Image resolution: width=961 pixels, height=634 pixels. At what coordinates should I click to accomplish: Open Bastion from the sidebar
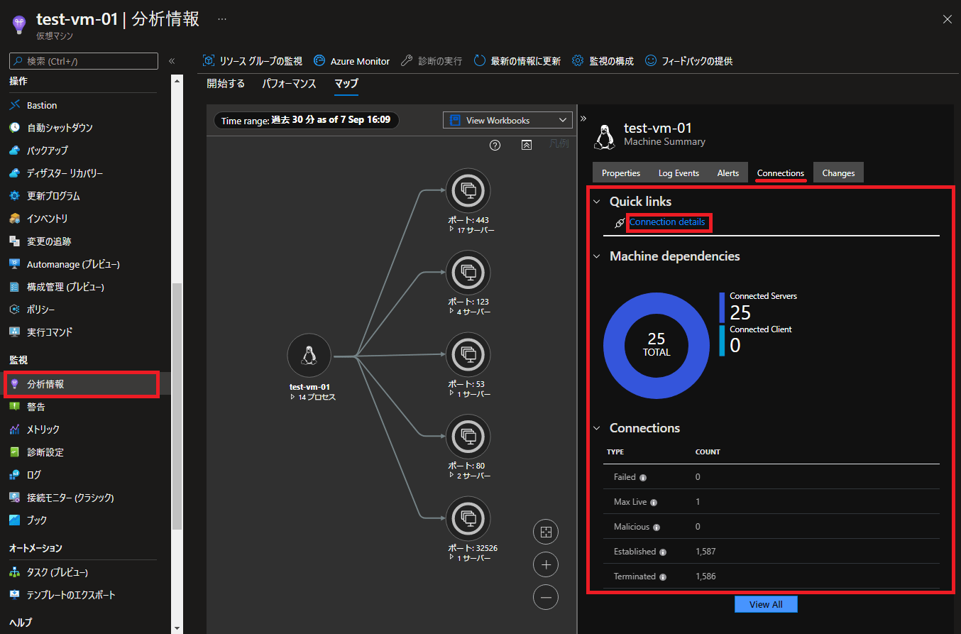click(42, 105)
